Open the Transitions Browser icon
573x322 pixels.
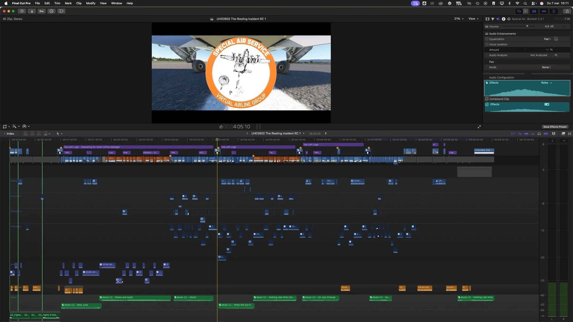570,134
